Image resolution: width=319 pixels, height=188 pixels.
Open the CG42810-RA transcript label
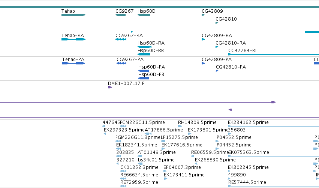[x=231, y=43]
